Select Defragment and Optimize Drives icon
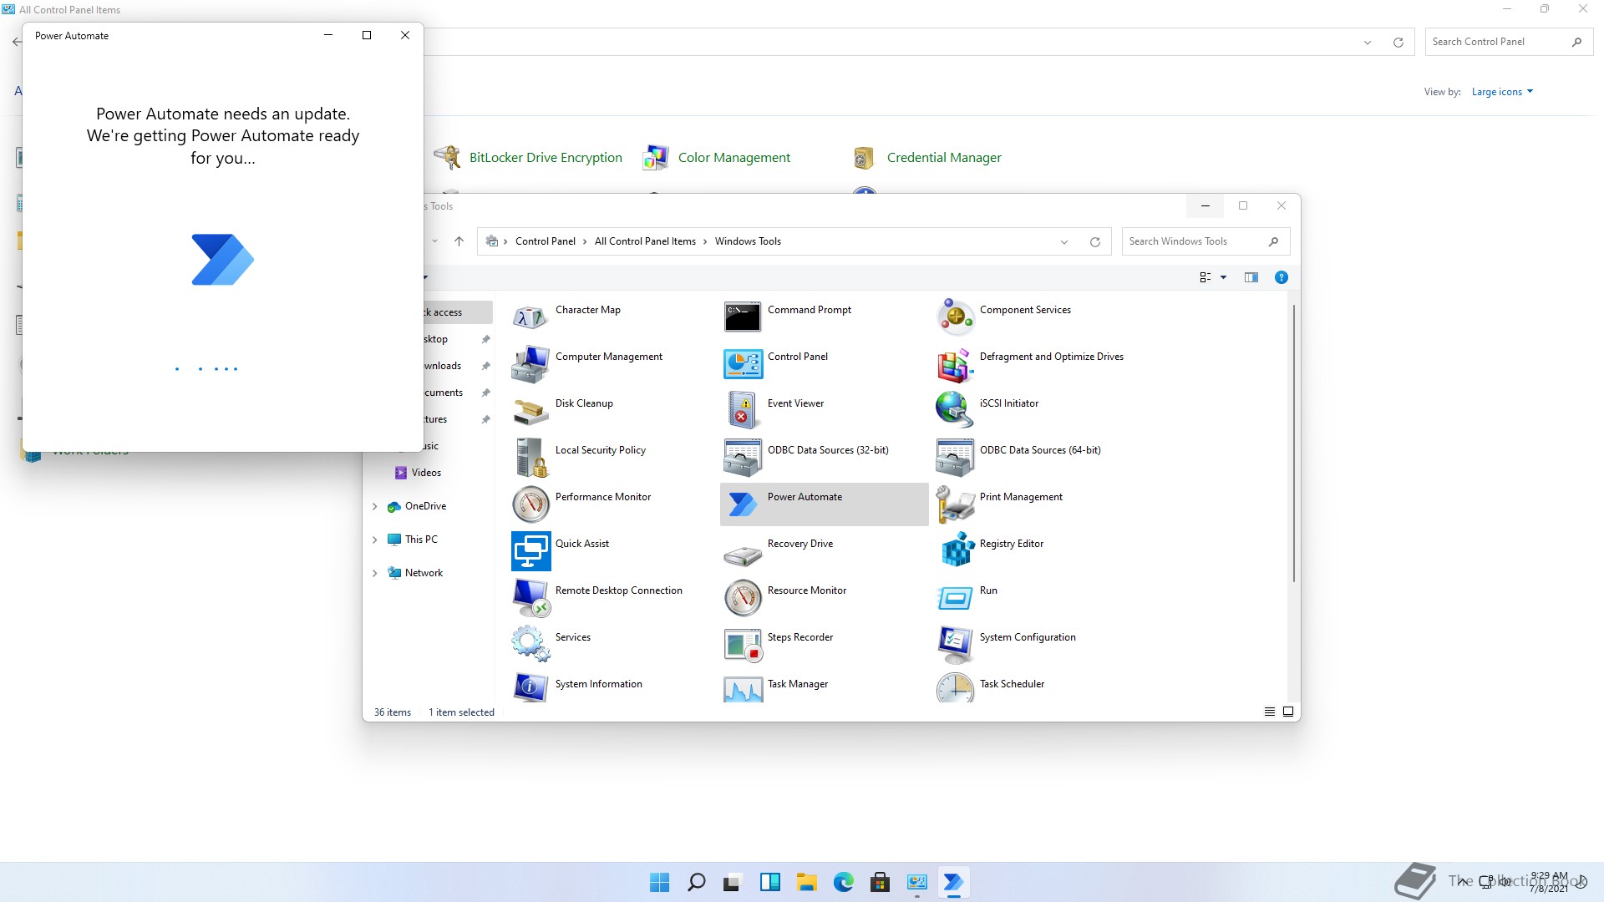This screenshot has width=1604, height=902. click(955, 364)
